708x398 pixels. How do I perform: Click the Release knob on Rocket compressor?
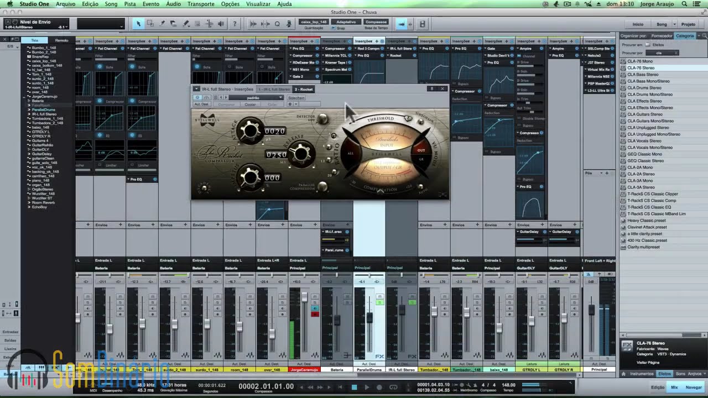[x=301, y=154]
